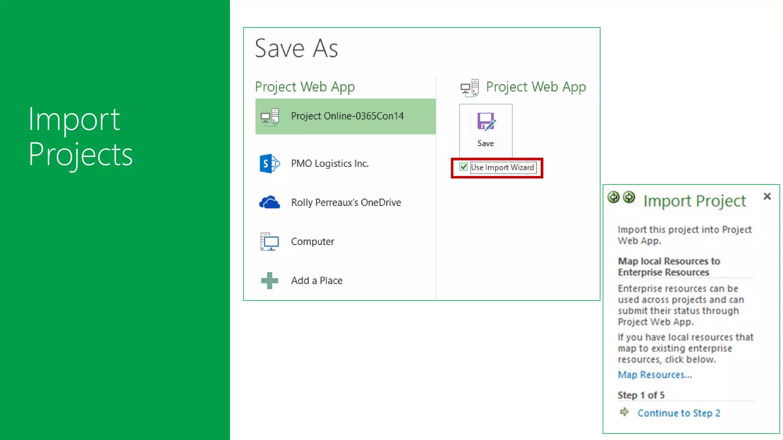Open the Map Resources link

pos(655,375)
